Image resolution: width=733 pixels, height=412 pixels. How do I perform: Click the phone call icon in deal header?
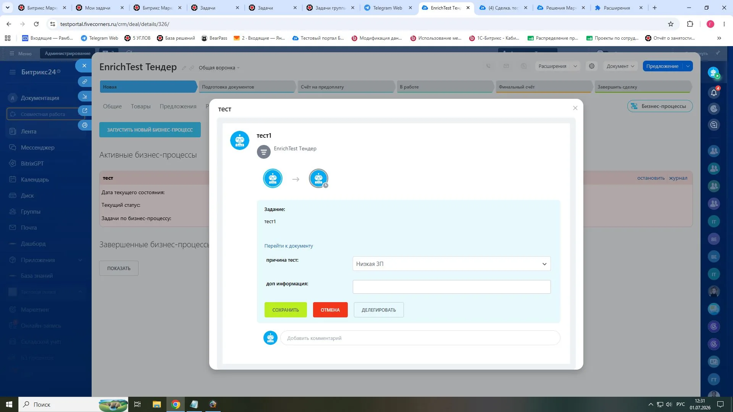coord(488,66)
